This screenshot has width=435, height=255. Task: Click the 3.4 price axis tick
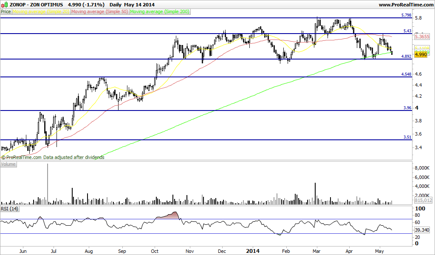click(x=418, y=147)
